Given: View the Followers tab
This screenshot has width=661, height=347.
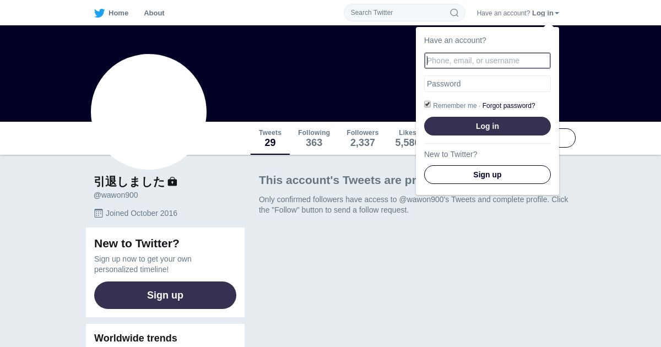Looking at the screenshot, I should pos(362,138).
